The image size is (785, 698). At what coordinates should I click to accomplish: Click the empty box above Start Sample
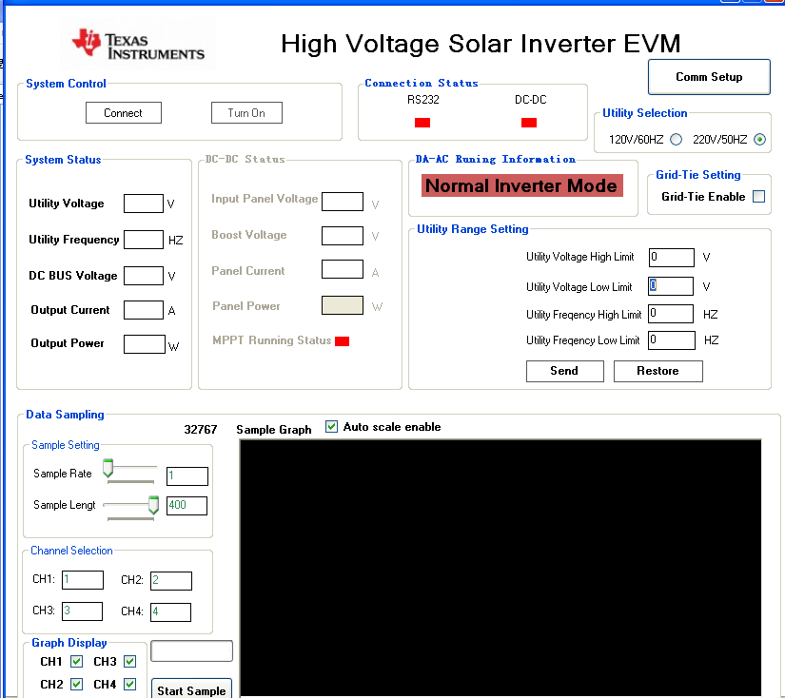click(x=192, y=651)
